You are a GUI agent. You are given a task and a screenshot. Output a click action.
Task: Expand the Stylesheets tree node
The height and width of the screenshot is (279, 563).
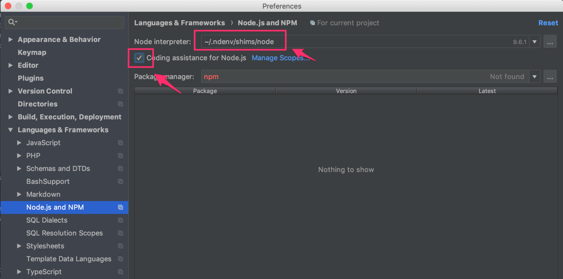[19, 246]
